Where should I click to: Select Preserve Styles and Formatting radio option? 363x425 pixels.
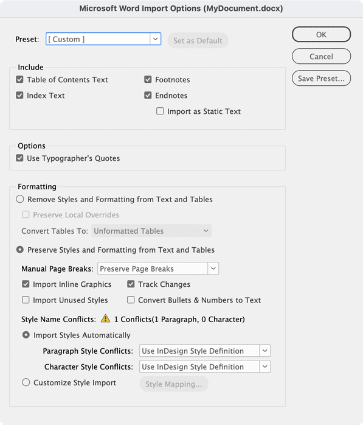[19, 250]
